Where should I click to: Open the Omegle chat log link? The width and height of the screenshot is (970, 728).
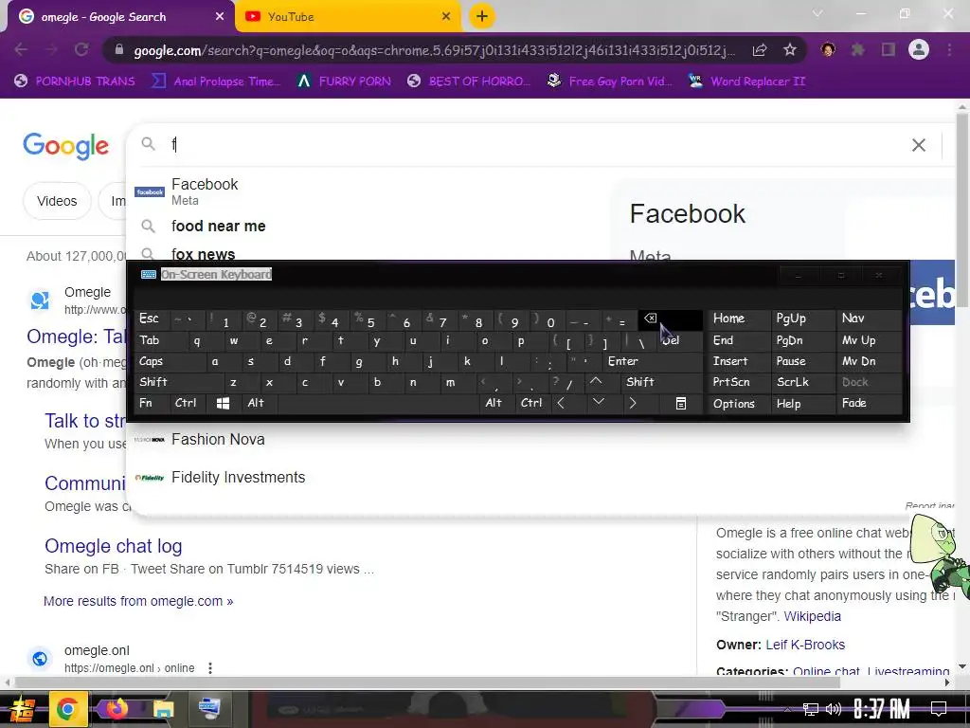pyautogui.click(x=114, y=546)
